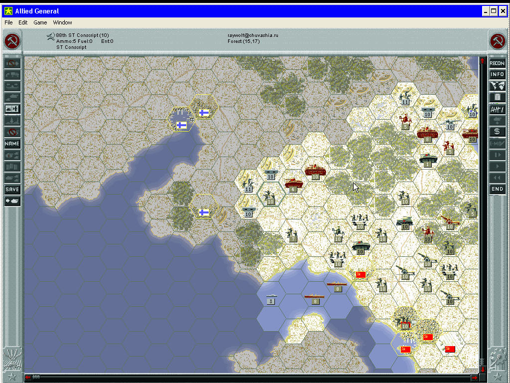510x383 pixels.
Task: Select the red tank with strength 8
Action: 427,134
